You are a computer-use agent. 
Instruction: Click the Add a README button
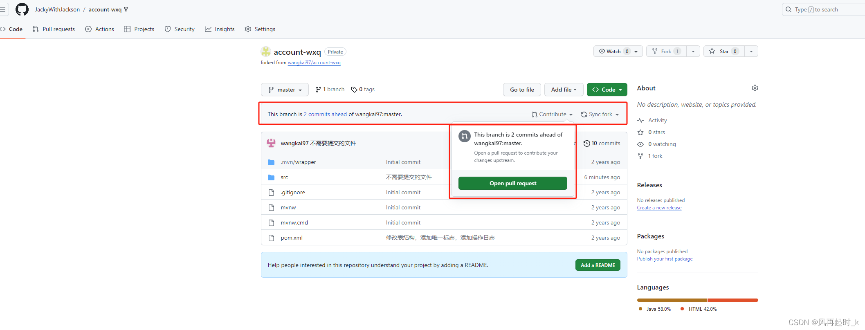coord(598,265)
